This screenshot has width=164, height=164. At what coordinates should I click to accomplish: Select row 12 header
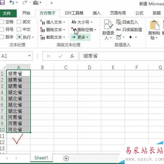[3, 142]
